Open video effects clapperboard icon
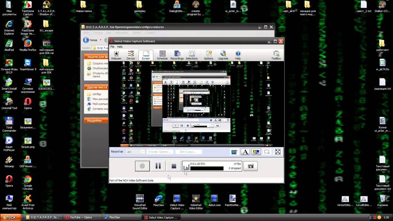Image resolution: width=393 pixels, height=221 pixels. 234,152
